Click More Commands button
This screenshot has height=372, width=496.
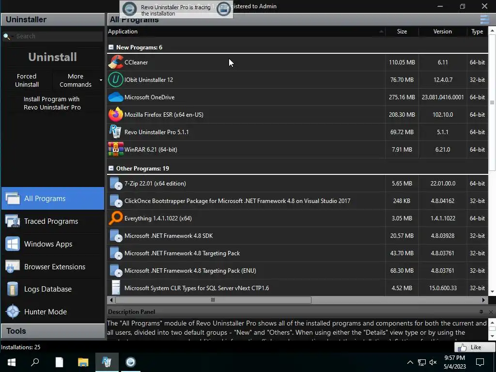point(75,80)
